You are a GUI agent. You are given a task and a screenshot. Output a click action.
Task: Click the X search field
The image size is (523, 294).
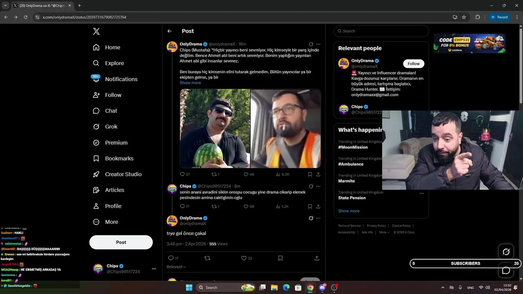click(x=381, y=31)
